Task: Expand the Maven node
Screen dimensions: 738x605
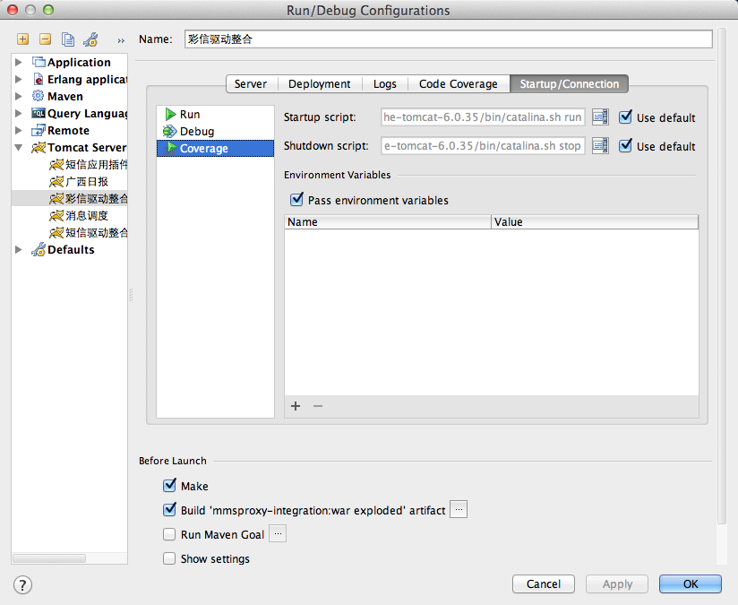Action: 18,96
